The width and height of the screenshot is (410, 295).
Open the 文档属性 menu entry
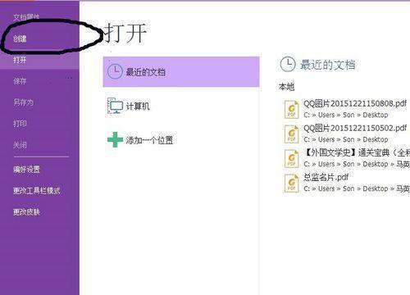pyautogui.click(x=26, y=17)
